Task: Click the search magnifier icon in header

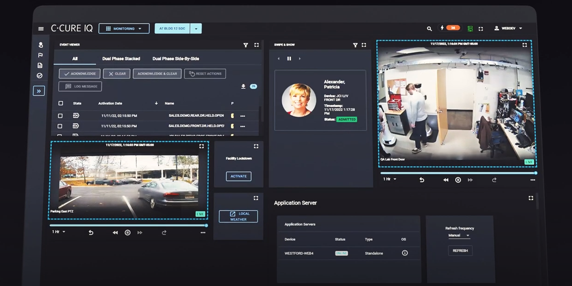Action: 429,29
